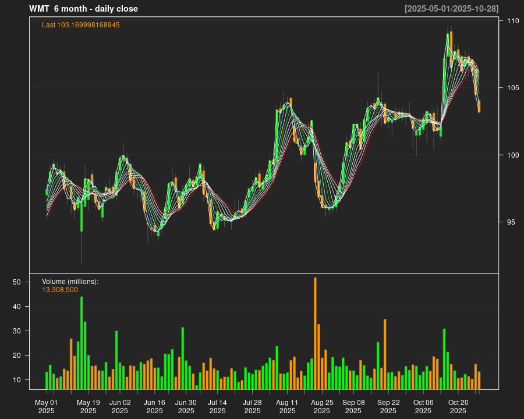Select the Sep 22 2025 date label
The image size is (524, 419).
pyautogui.click(x=388, y=406)
